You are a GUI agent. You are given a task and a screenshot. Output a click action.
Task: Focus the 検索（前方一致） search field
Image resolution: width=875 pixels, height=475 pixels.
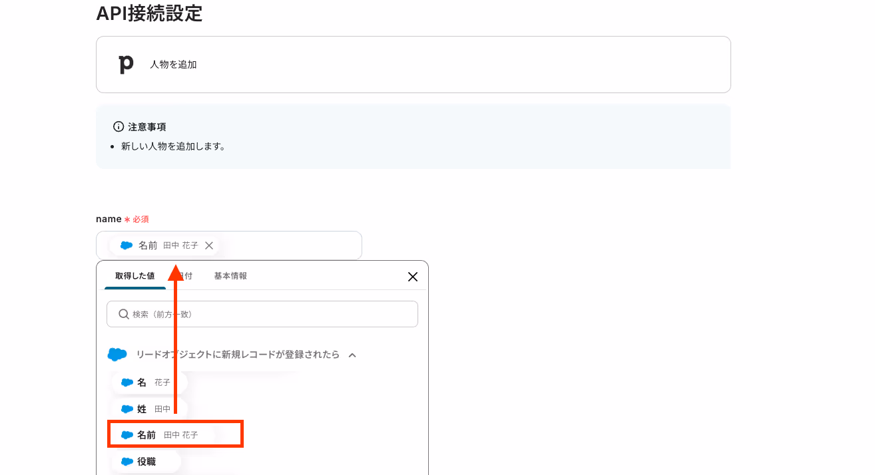(262, 314)
